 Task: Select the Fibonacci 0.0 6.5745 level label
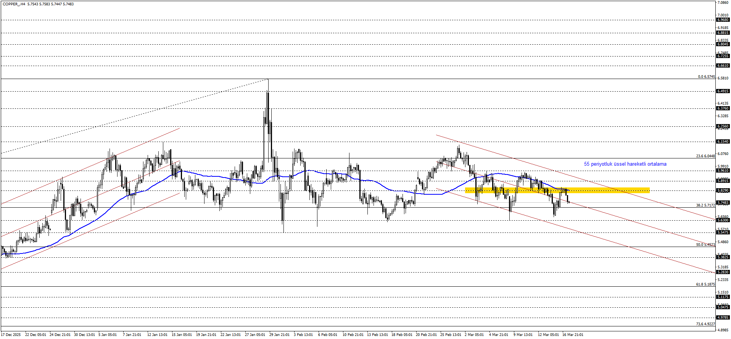coord(706,77)
